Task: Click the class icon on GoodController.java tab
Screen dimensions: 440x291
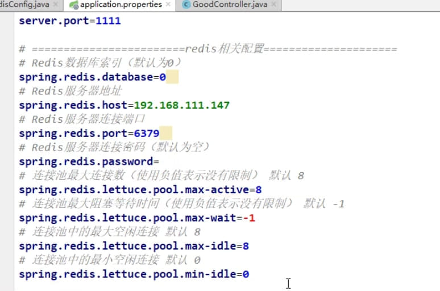Action: click(186, 5)
